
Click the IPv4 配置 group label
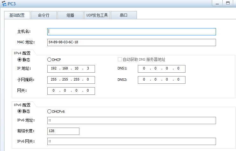click(22, 53)
